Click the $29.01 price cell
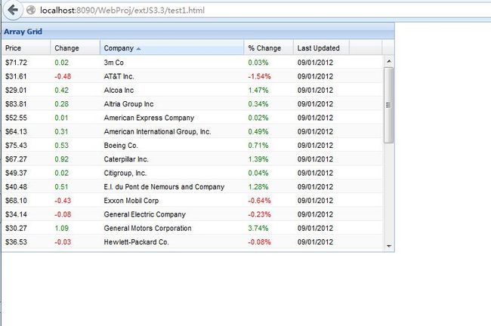This screenshot has width=491, height=326. [17, 90]
